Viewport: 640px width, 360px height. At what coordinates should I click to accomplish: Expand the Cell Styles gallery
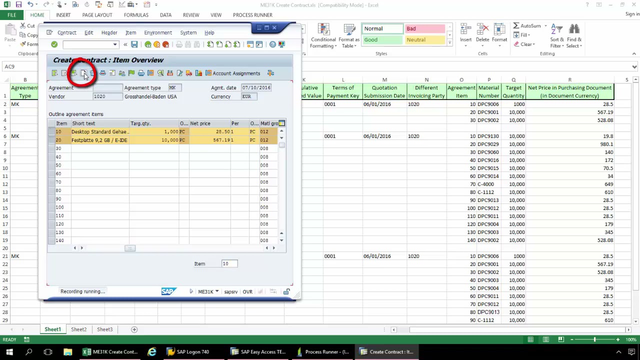point(449,43)
